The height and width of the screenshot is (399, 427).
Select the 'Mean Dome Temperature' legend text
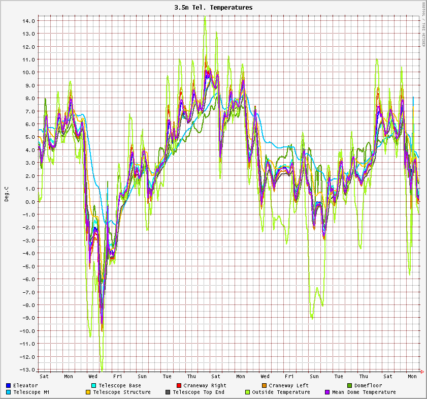coord(364,392)
